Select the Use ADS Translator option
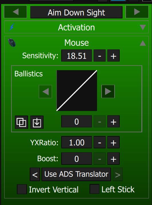The width and height of the screenshot is (152, 205). pos(76,175)
